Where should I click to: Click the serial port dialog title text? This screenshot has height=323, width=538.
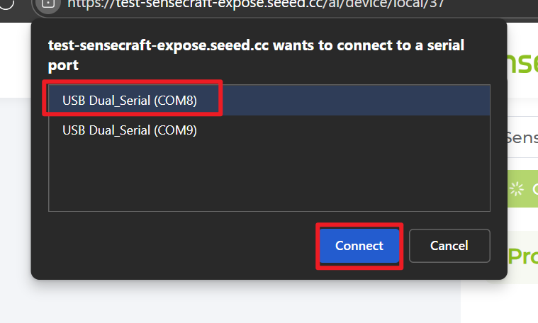coord(256,55)
